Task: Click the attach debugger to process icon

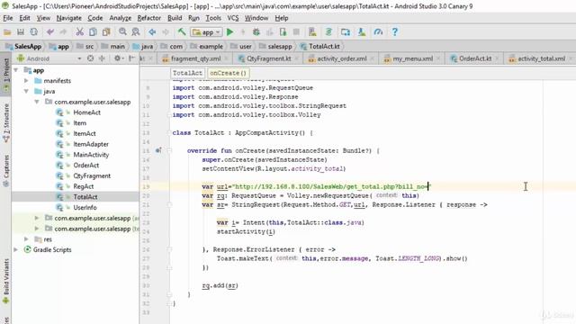Action: tap(283, 32)
